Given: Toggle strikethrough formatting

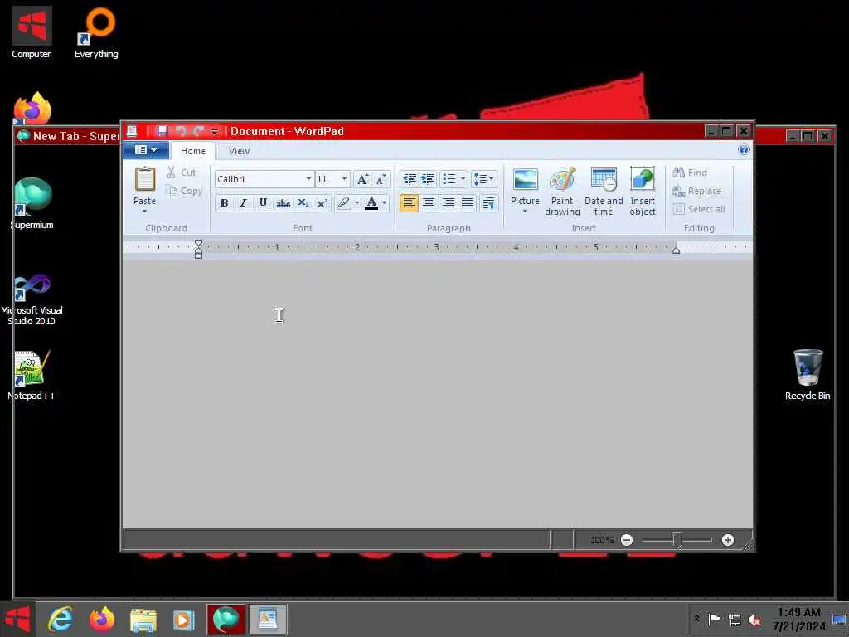Looking at the screenshot, I should (283, 203).
